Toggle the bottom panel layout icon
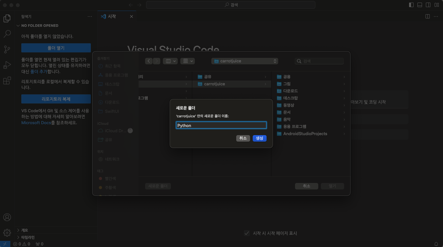The height and width of the screenshot is (247, 443). click(420, 5)
